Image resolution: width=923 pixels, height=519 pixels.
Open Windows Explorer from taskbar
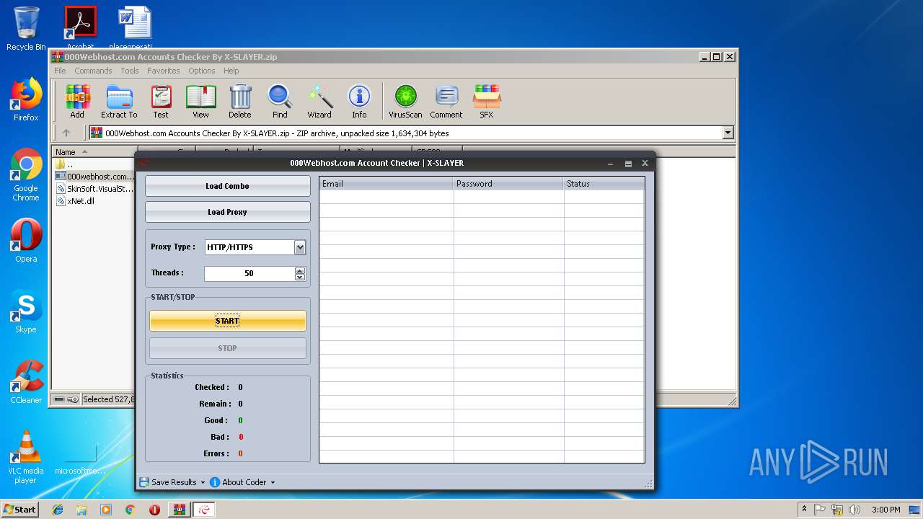[x=81, y=510]
